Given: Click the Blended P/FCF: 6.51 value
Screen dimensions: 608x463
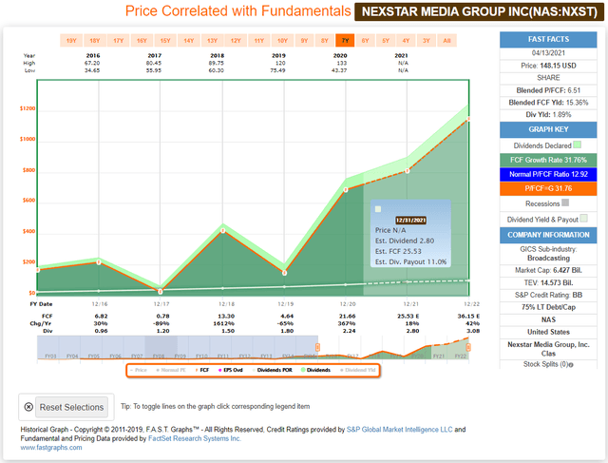Looking at the screenshot, I should (x=548, y=90).
